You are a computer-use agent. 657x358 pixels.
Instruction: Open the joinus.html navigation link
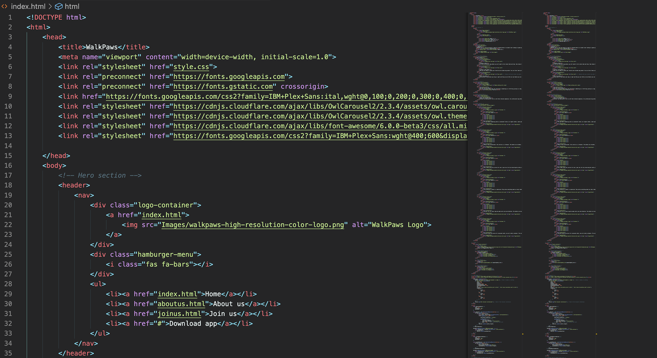(x=180, y=314)
